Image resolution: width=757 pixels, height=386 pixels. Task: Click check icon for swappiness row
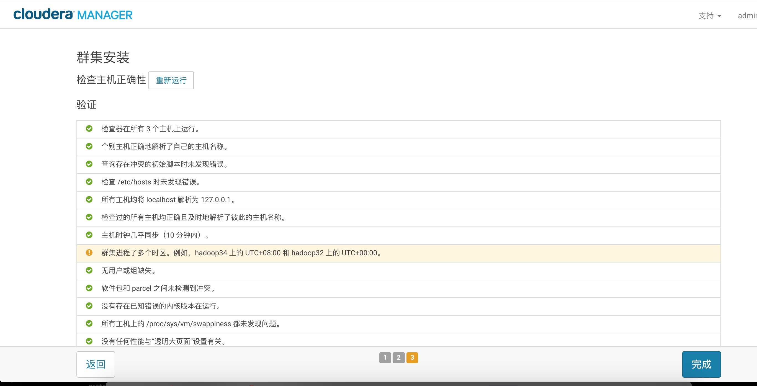click(x=89, y=323)
